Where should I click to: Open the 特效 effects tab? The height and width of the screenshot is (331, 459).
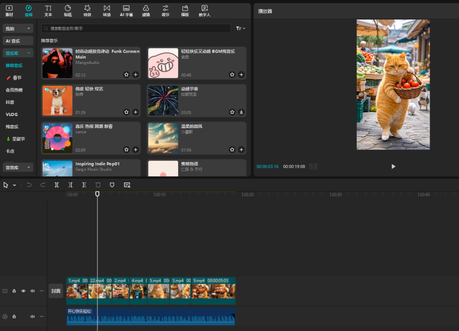pos(87,11)
